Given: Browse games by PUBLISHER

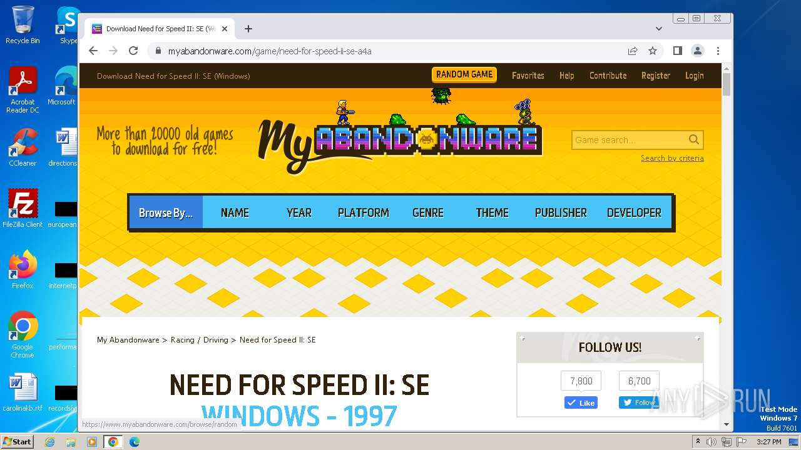Looking at the screenshot, I should 561,212.
